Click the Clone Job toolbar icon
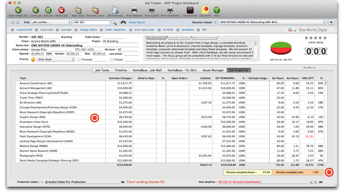The image size is (344, 192). 35,10
